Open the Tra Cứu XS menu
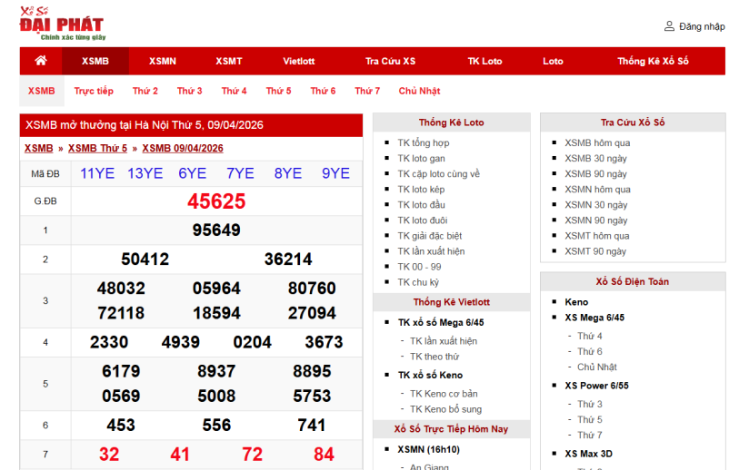 point(390,61)
